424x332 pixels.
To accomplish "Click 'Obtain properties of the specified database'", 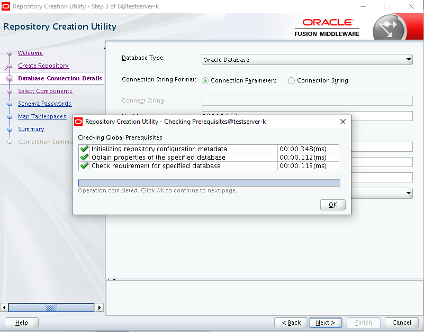I will pyautogui.click(x=158, y=157).
